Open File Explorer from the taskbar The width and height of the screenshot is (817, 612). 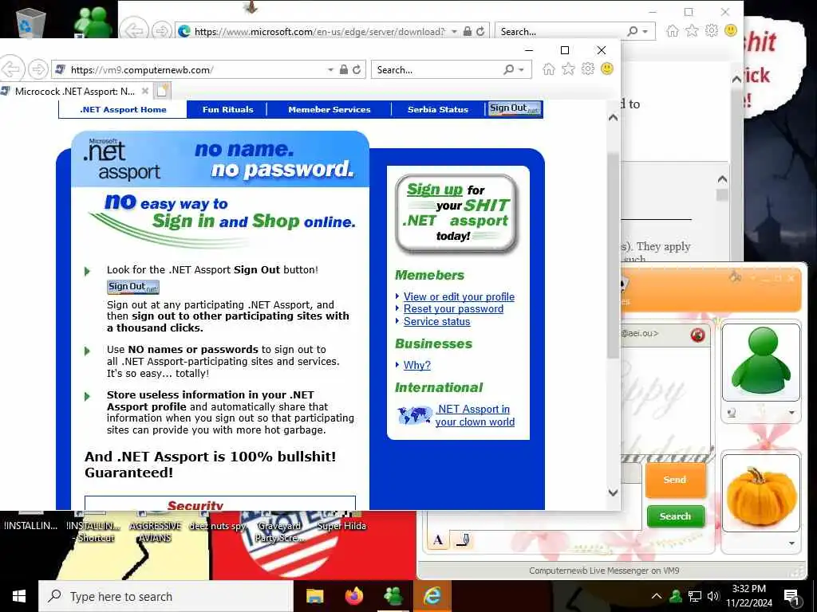pos(314,596)
